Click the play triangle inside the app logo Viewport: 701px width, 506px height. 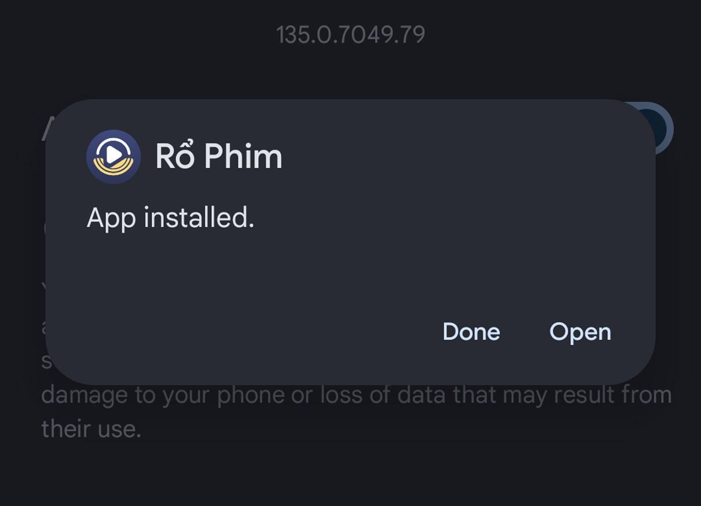115,154
